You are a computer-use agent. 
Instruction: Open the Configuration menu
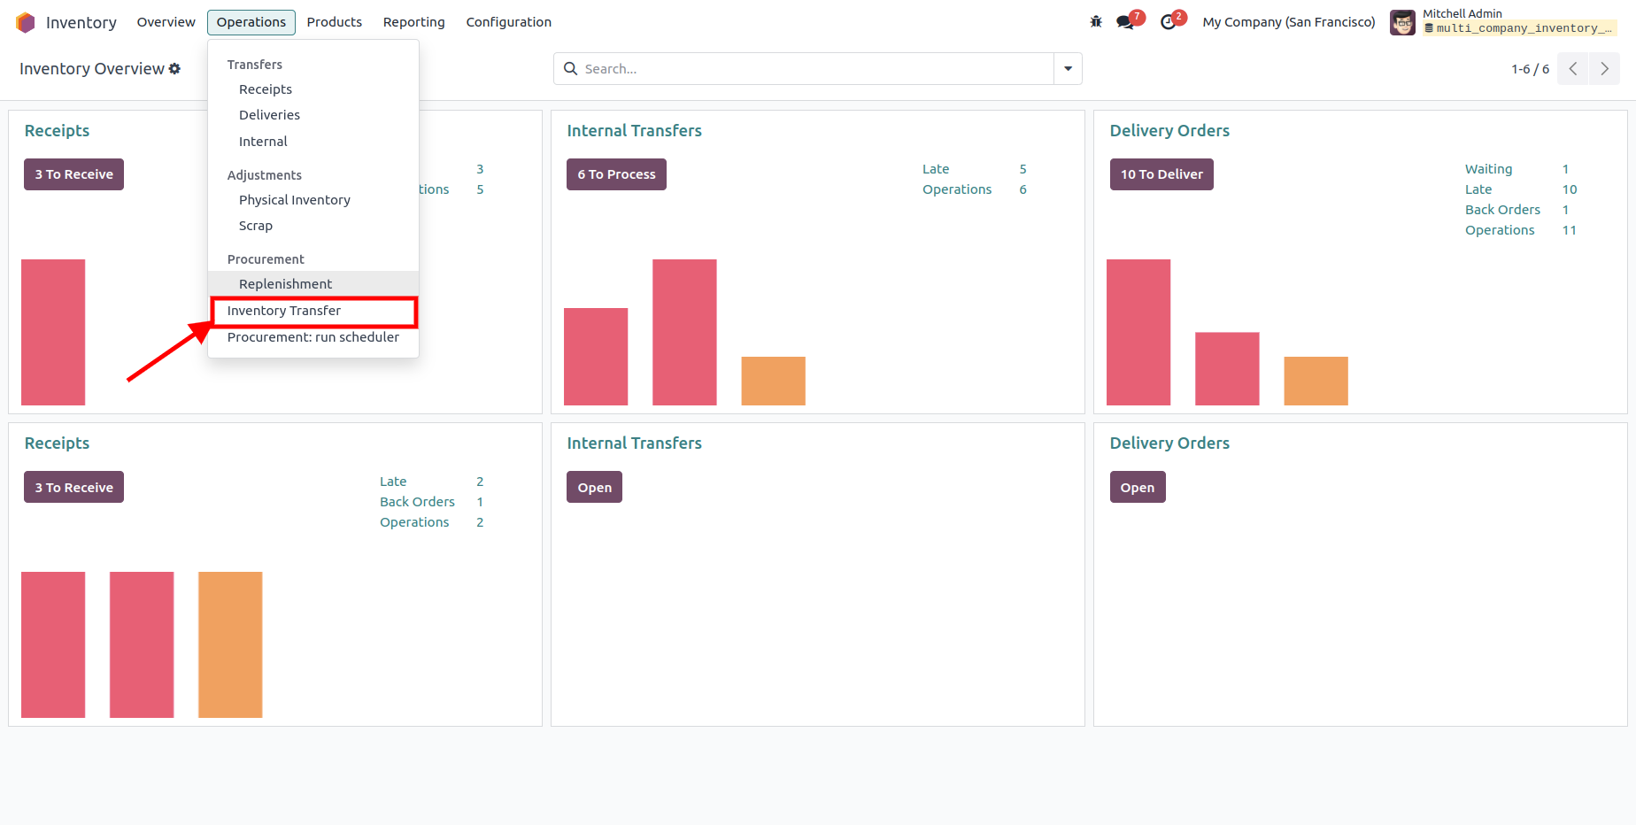(508, 22)
